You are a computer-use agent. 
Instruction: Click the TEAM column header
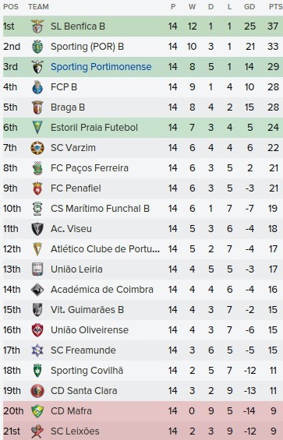click(38, 7)
